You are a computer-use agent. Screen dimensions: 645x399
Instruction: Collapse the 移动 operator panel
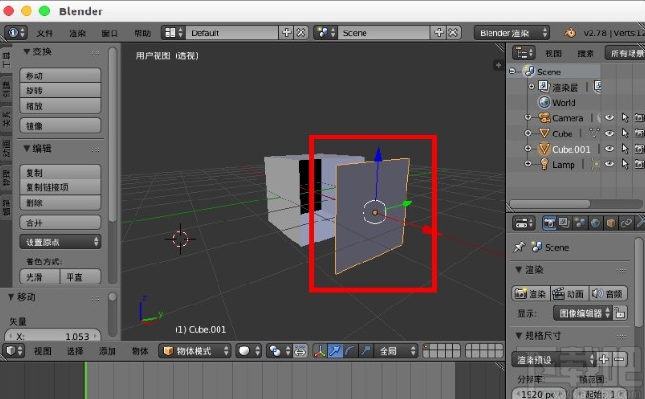pos(11,297)
